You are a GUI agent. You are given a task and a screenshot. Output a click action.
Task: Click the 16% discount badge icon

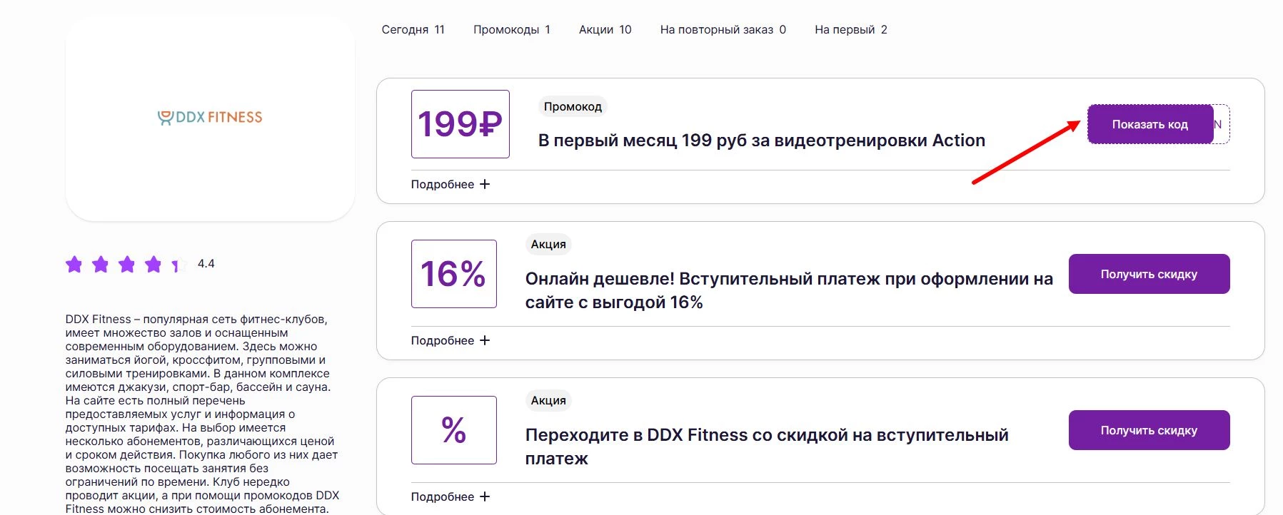[453, 274]
